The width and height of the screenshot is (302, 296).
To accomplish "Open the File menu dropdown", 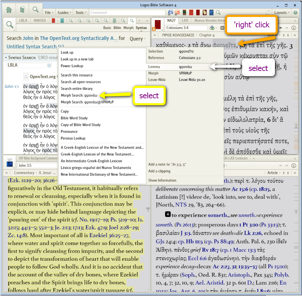I will click(x=49, y=12).
